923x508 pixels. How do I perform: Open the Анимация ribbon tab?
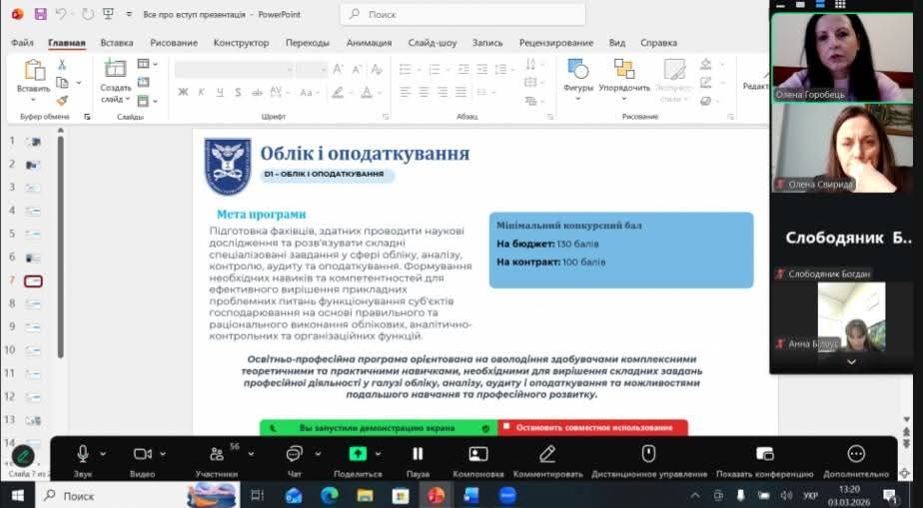(x=369, y=43)
